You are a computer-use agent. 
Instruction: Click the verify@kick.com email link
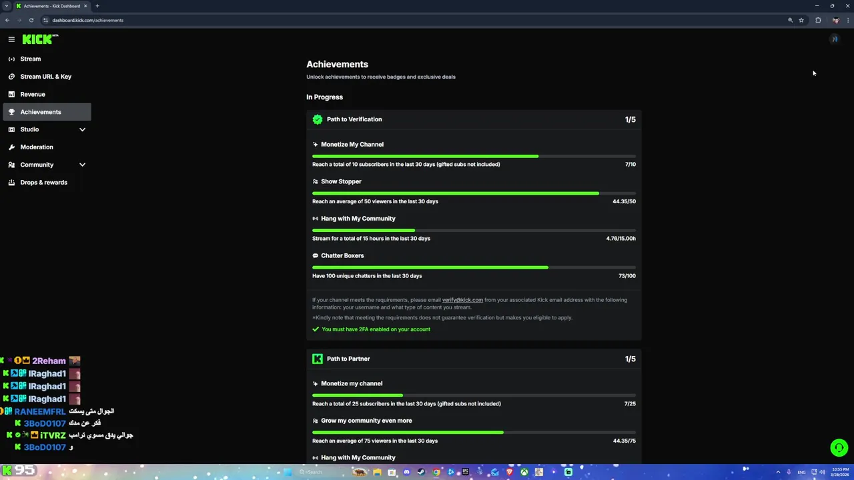[462, 300]
